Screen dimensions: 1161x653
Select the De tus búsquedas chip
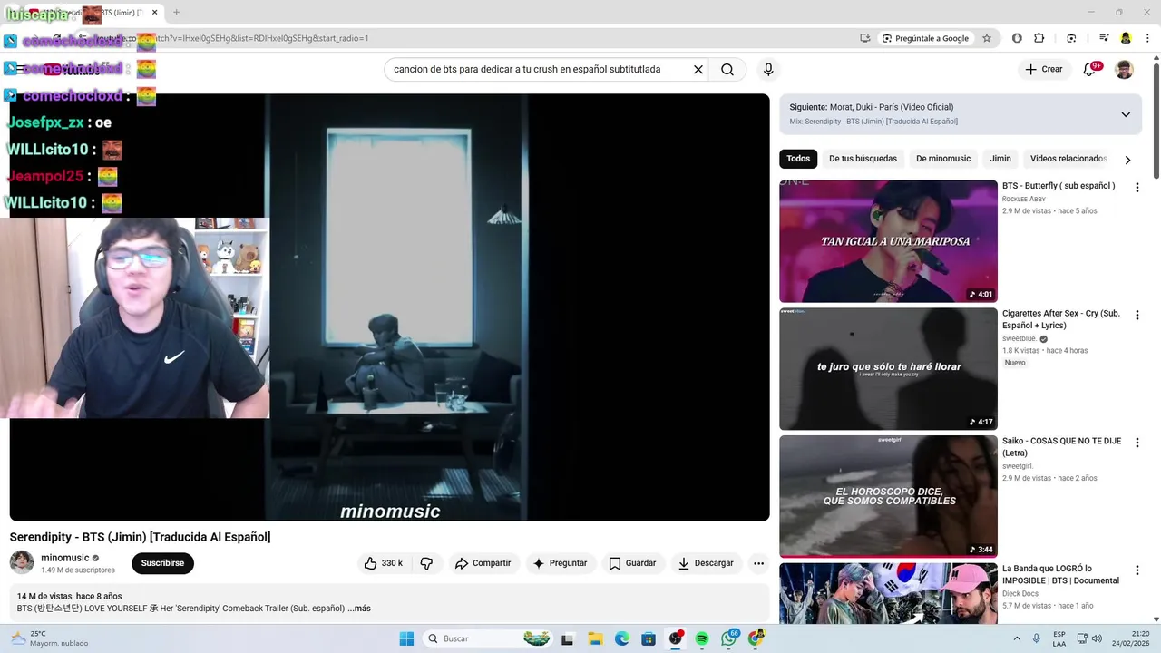[863, 159]
